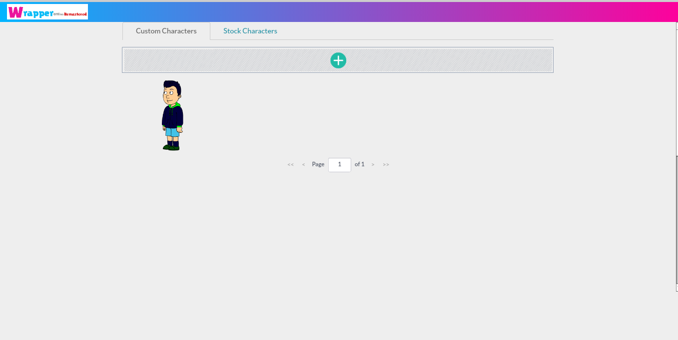
Task: Click the Wrapper Online Remastered logo
Action: coord(46,11)
